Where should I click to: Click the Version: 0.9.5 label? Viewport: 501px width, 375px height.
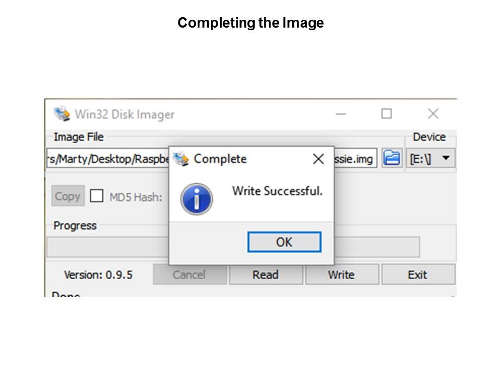pyautogui.click(x=99, y=274)
